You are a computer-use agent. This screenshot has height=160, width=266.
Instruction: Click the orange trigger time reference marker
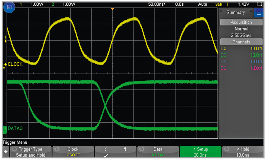[x=113, y=9]
